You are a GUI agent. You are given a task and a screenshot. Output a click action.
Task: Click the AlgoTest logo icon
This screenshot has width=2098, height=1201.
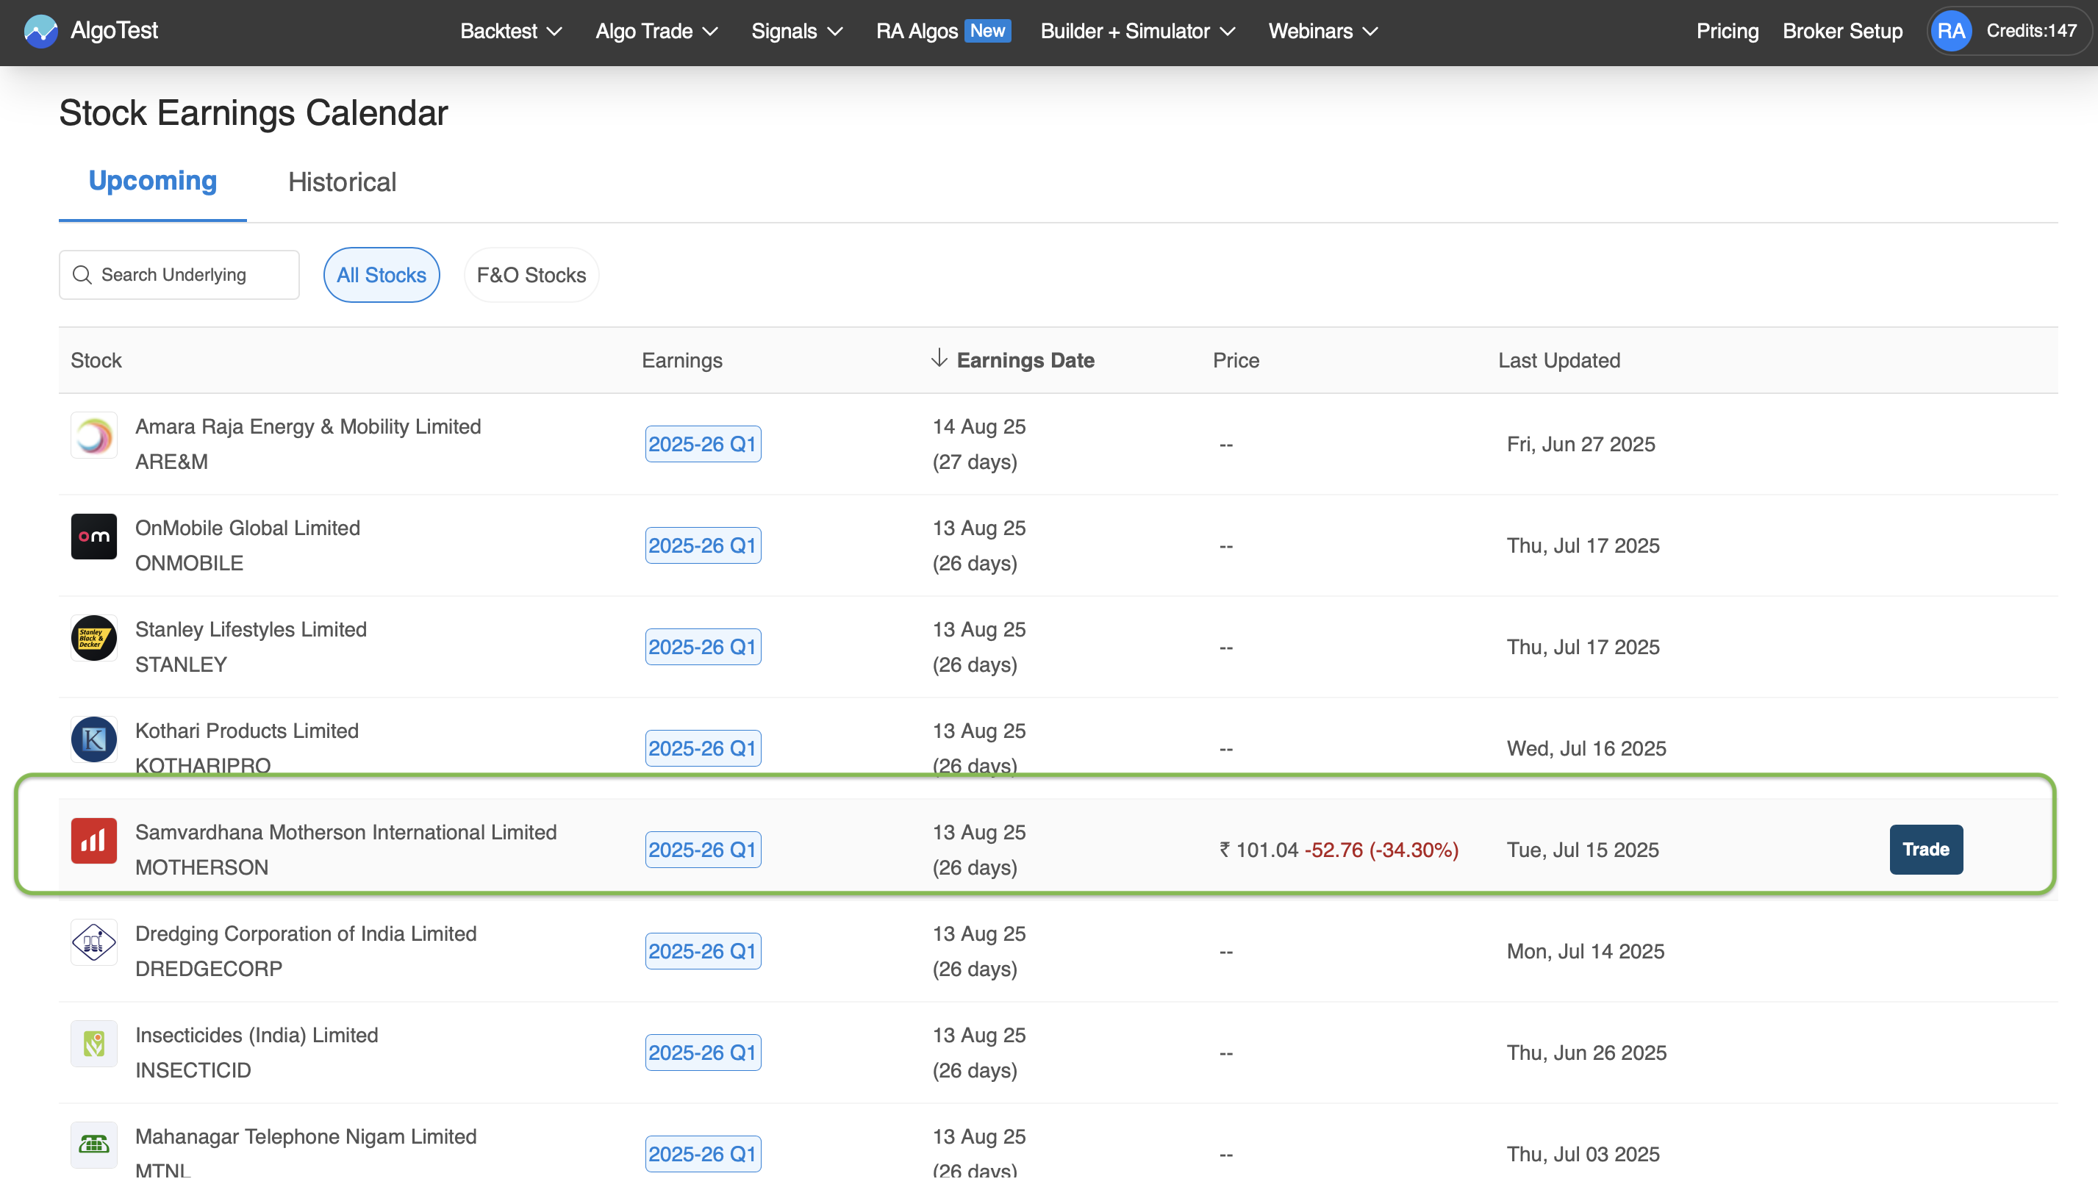(x=40, y=32)
